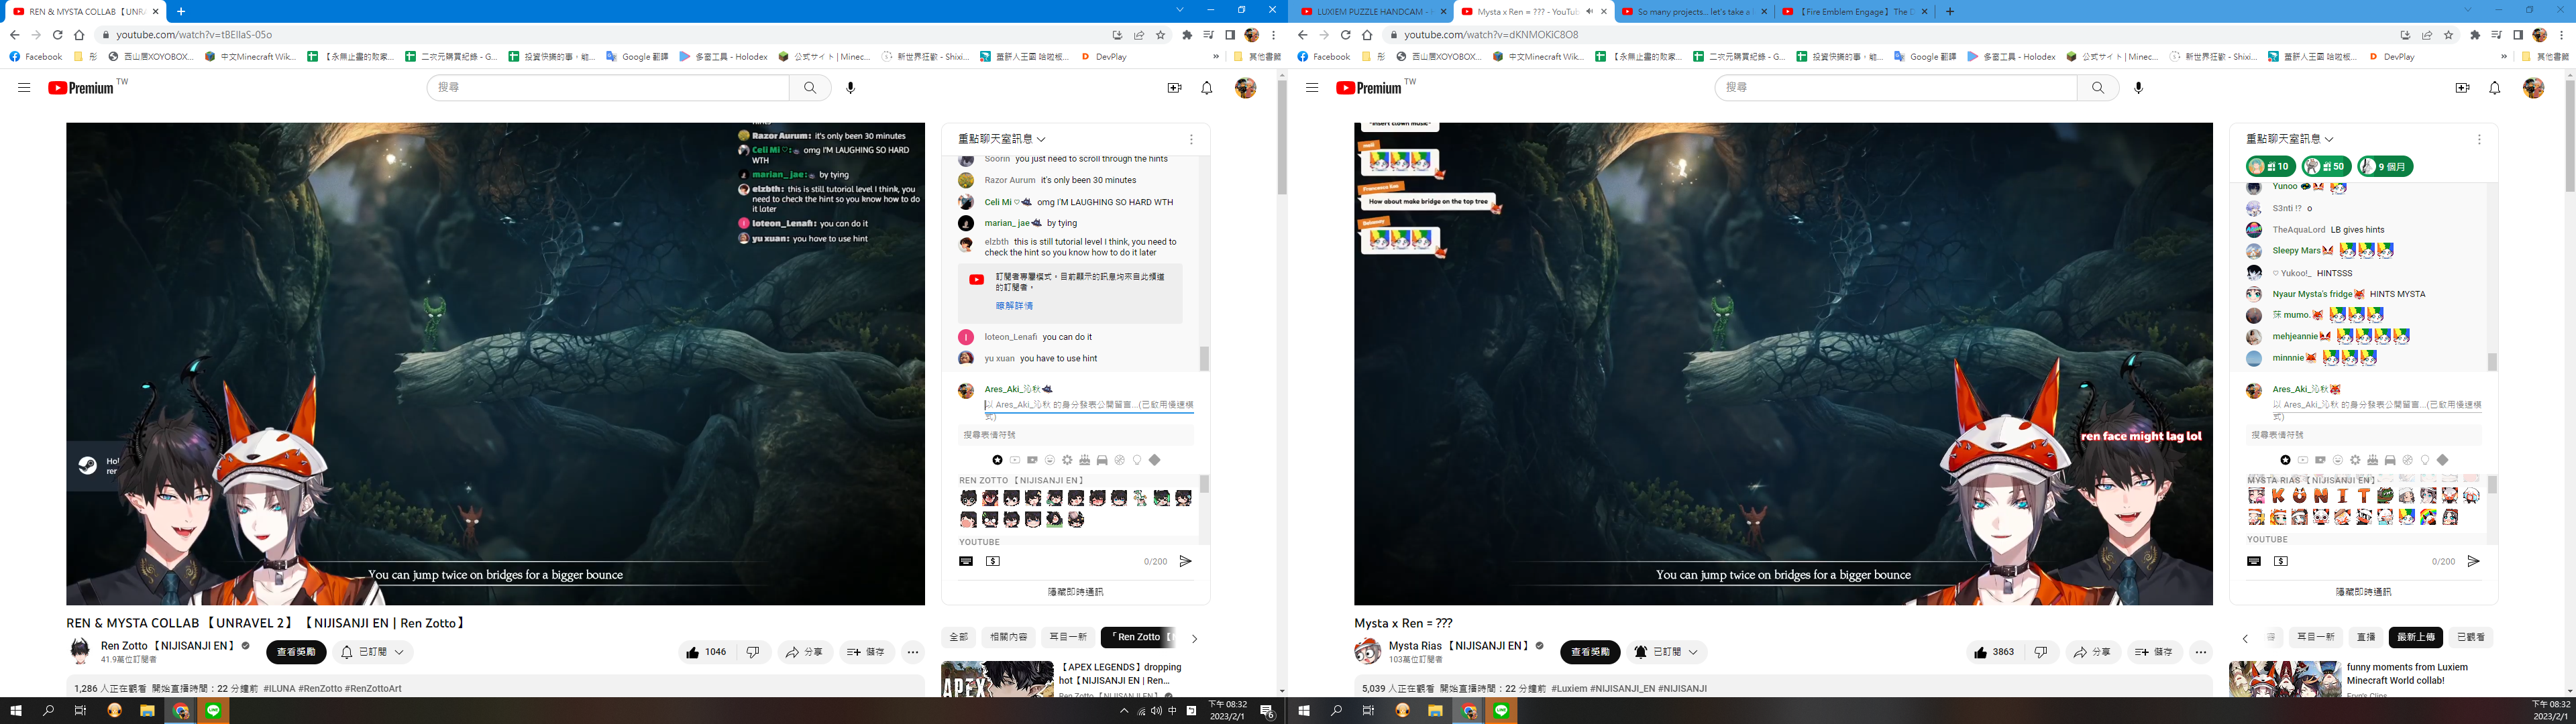
Task: Like the Ren Zotto video with 1046 likes
Action: [x=706, y=652]
